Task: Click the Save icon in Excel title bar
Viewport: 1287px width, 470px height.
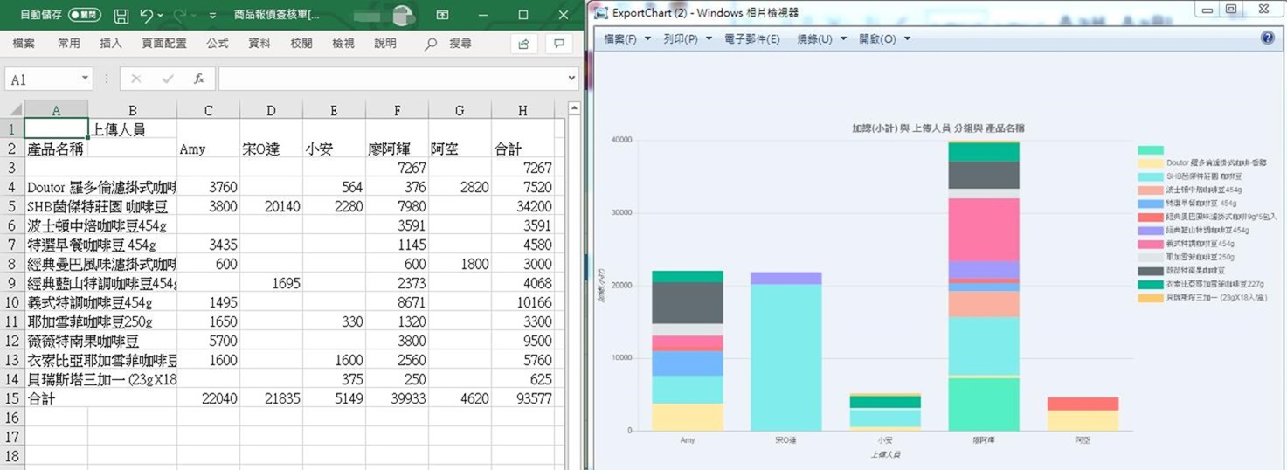Action: (x=121, y=16)
